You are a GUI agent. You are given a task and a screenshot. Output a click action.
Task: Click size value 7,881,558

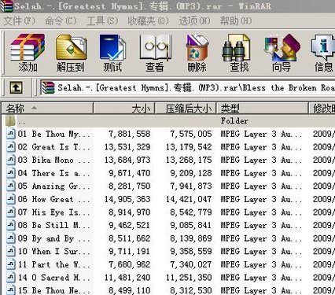click(x=130, y=134)
